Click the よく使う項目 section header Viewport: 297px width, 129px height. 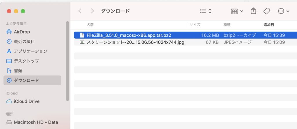[x=16, y=24]
